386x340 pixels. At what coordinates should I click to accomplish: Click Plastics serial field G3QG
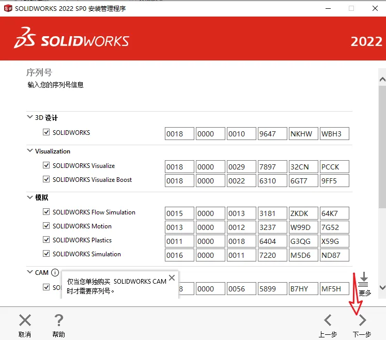(303, 241)
